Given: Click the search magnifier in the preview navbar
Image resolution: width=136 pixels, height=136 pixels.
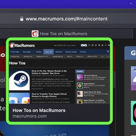Looking at the screenshot, I should pyautogui.click(x=108, y=52).
